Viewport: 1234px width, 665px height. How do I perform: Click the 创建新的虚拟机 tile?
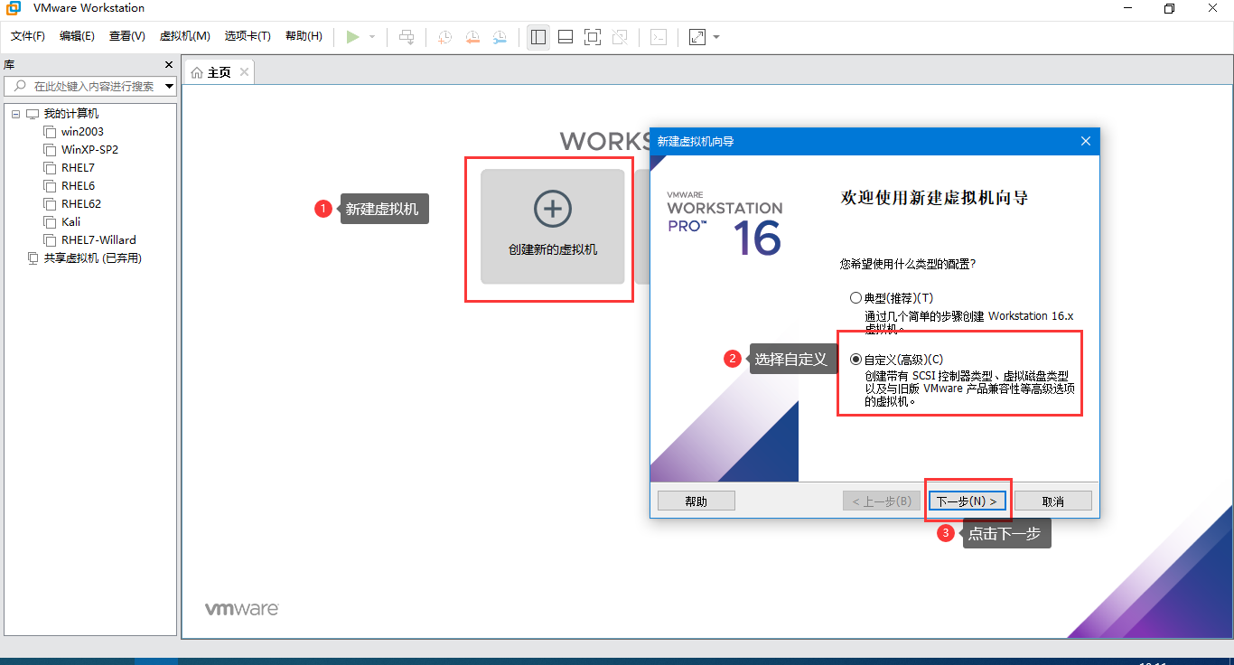tap(553, 227)
